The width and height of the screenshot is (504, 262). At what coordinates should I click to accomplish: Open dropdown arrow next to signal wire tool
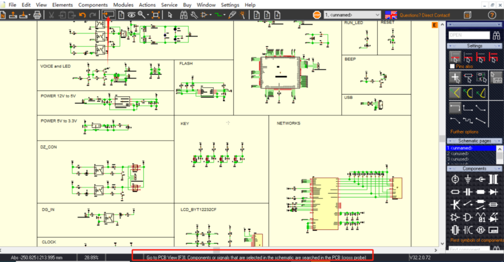tap(224, 15)
